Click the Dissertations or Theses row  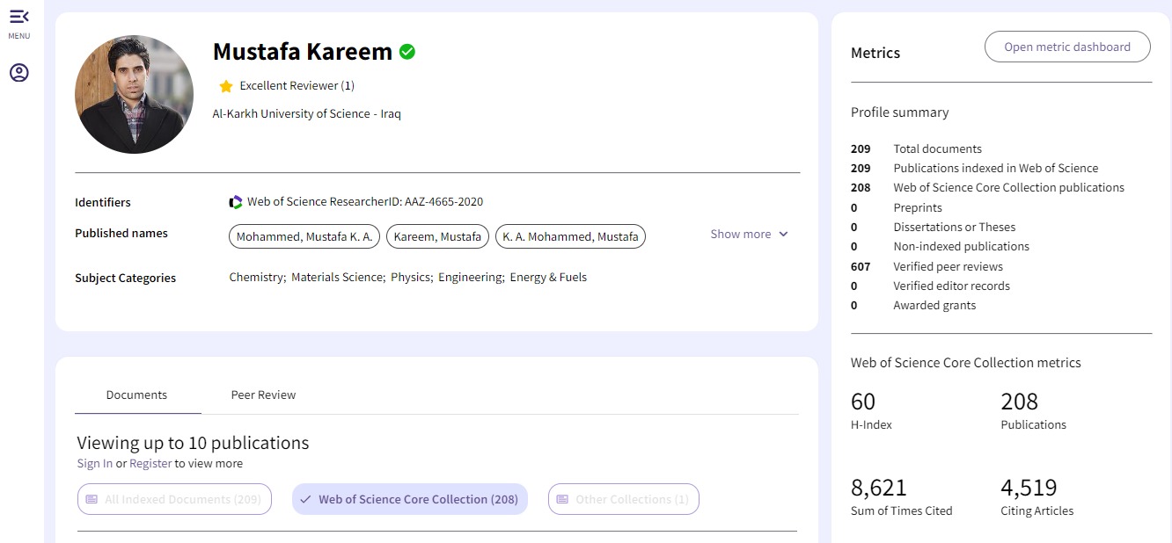(933, 227)
